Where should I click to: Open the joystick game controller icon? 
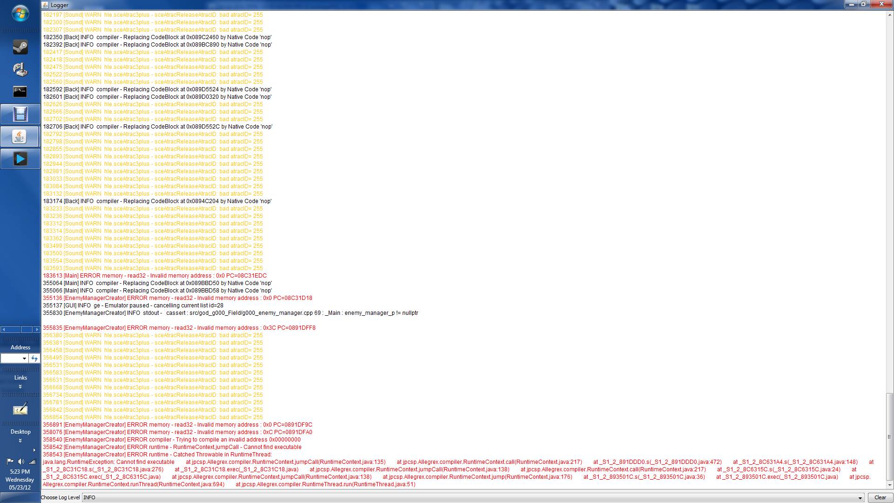pyautogui.click(x=20, y=69)
